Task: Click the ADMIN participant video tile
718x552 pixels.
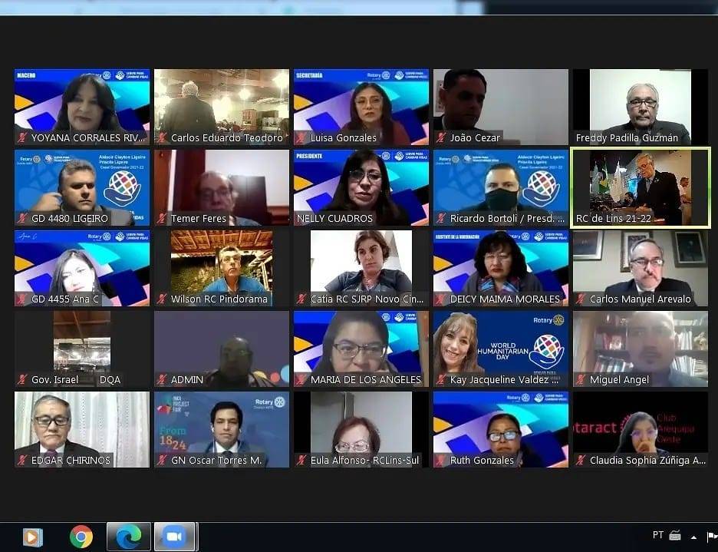Action: [221, 348]
